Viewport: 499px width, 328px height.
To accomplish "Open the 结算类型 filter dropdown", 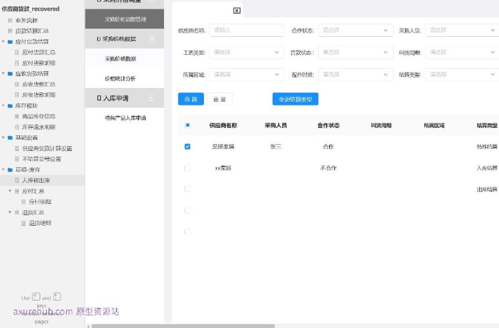I will click(462, 74).
